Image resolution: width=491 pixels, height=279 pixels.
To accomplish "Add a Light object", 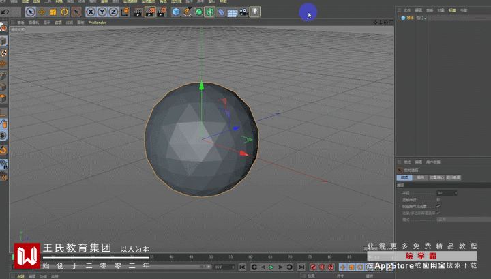I will click(255, 12).
